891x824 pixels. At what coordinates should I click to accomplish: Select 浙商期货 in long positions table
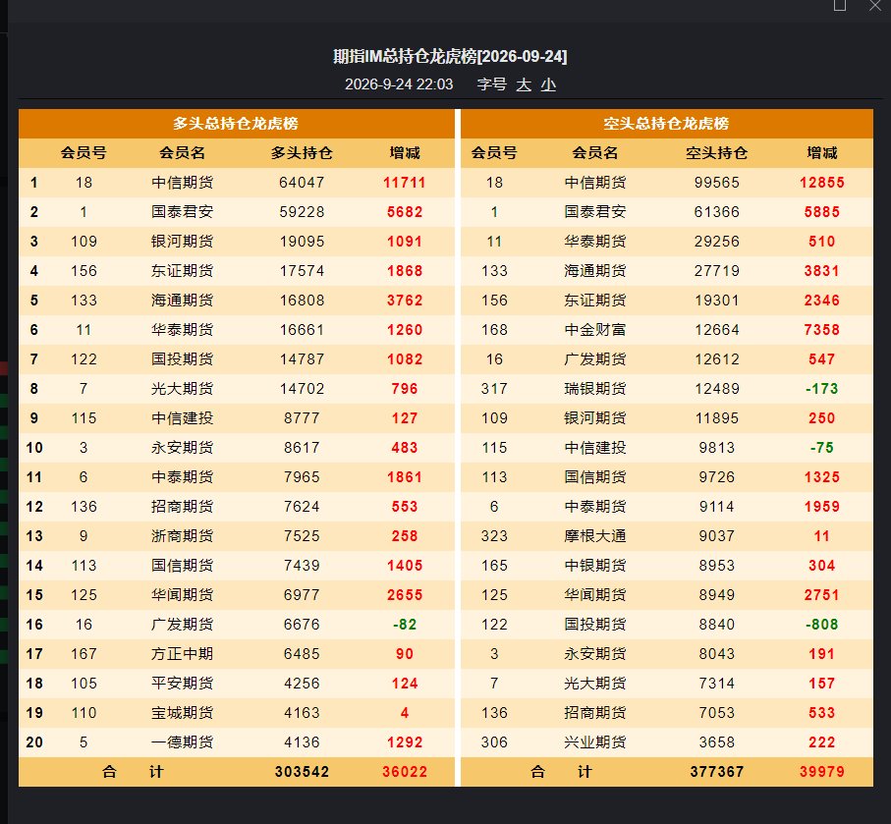(x=183, y=536)
